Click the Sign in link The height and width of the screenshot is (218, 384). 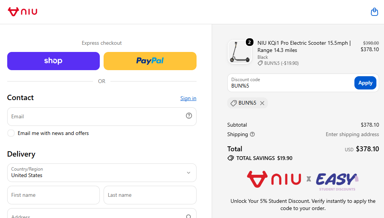click(188, 98)
